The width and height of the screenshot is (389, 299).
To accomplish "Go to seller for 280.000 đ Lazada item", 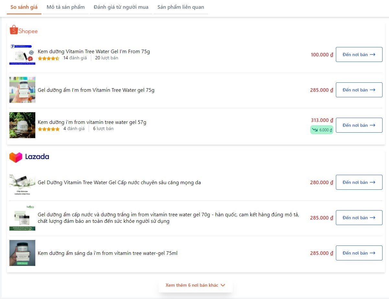I will click(359, 182).
